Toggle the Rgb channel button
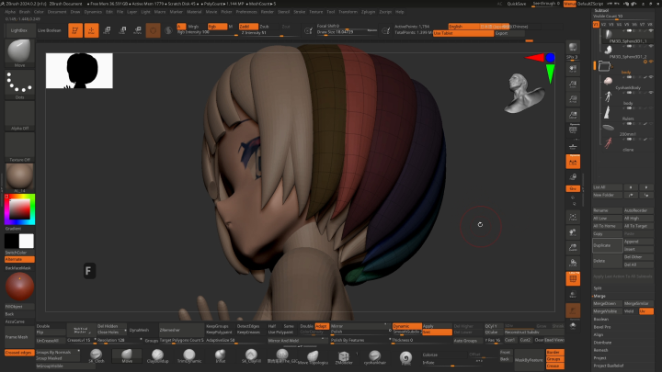The image size is (662, 372). [x=218, y=27]
